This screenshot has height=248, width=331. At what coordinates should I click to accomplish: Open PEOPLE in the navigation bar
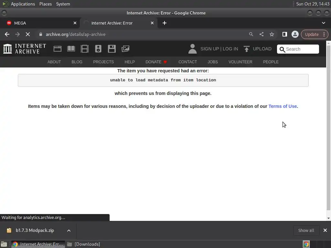coord(271,62)
